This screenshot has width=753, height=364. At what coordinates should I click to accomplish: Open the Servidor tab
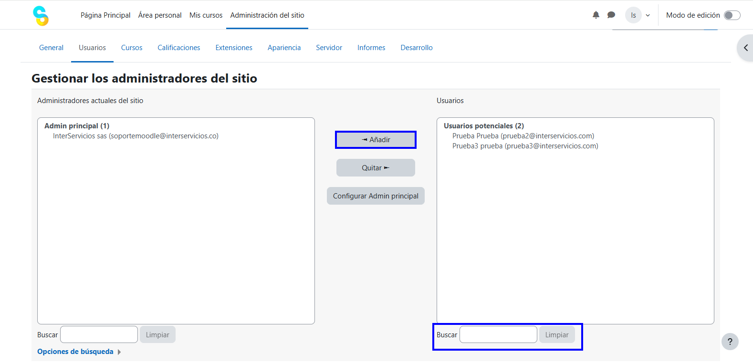coord(329,48)
